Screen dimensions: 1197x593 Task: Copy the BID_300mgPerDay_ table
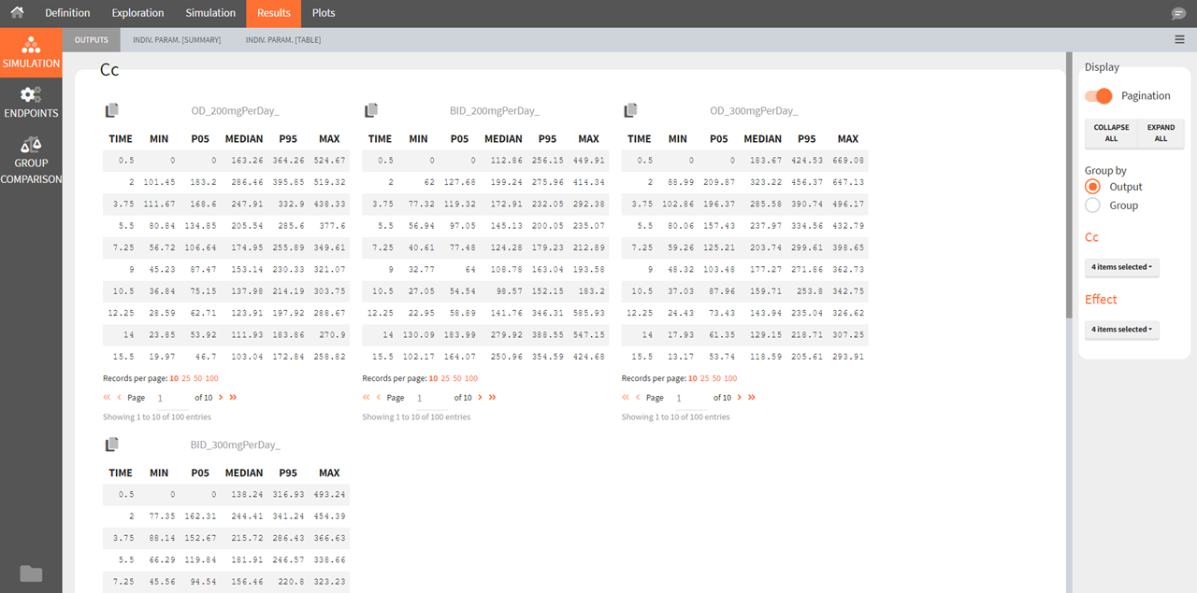(x=112, y=445)
